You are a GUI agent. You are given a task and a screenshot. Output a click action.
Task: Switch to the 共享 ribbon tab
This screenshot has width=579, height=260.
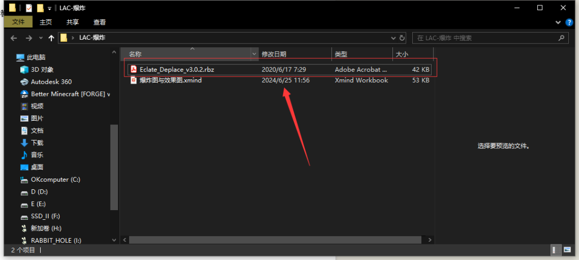72,22
